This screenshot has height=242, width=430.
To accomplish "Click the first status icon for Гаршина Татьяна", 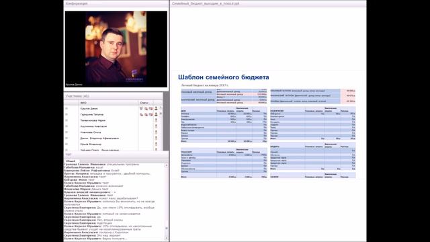I will tap(141, 115).
